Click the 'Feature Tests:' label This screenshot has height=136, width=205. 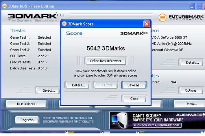(21, 62)
